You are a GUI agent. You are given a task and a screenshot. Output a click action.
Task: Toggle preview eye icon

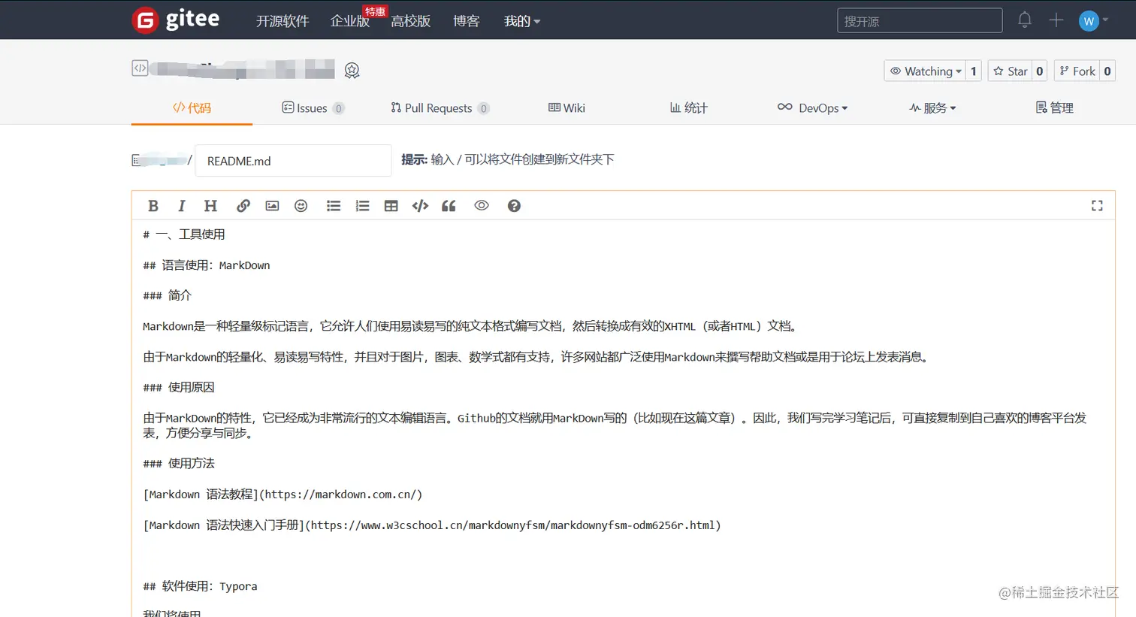(x=482, y=205)
